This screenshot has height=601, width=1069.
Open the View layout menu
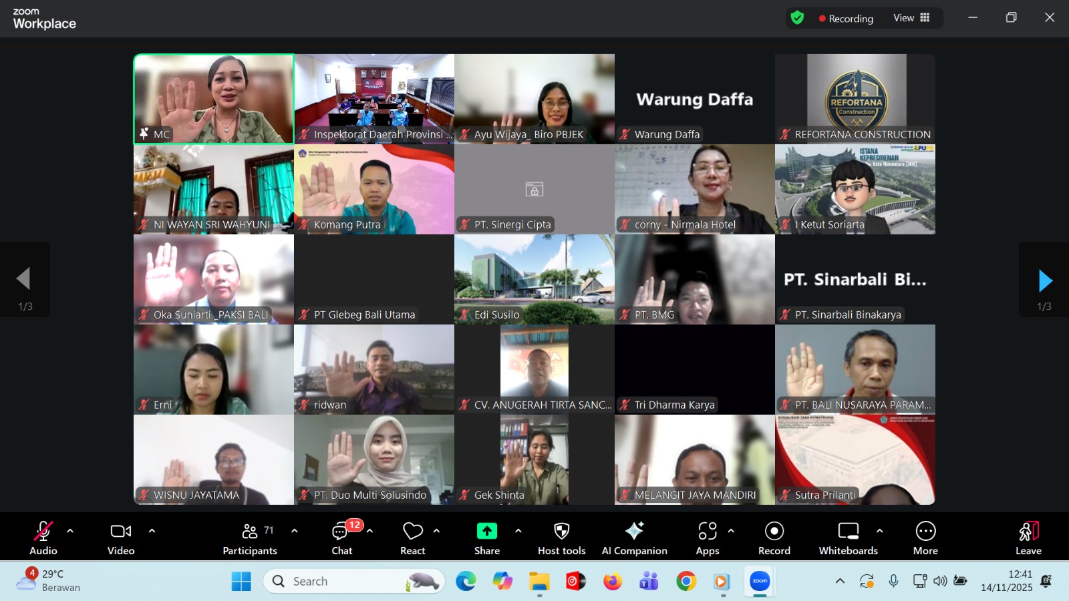[911, 18]
